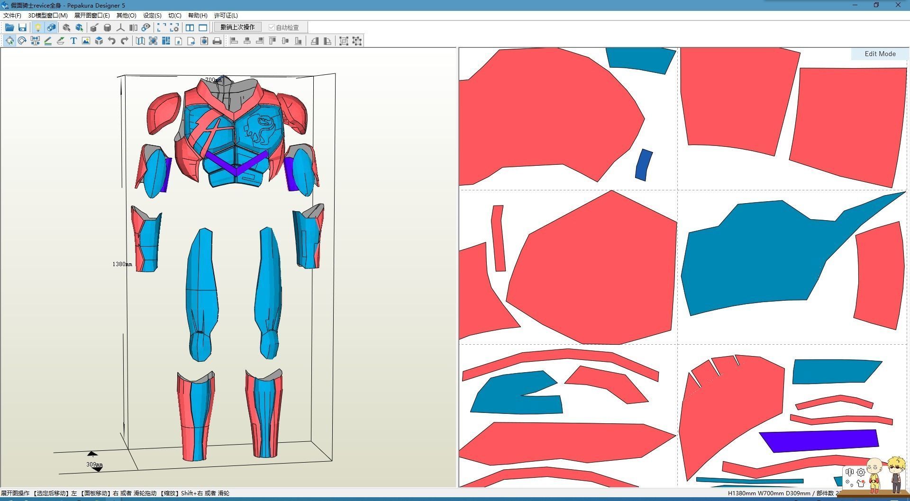Click the corner brackets with gear icon
The width and height of the screenshot is (910, 501).
[174, 27]
